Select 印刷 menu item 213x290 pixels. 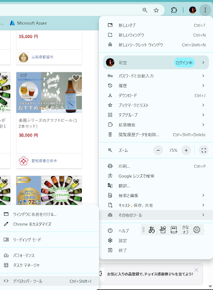(156, 167)
